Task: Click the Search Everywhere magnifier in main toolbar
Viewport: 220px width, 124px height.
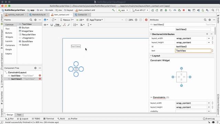Action: coord(213,10)
